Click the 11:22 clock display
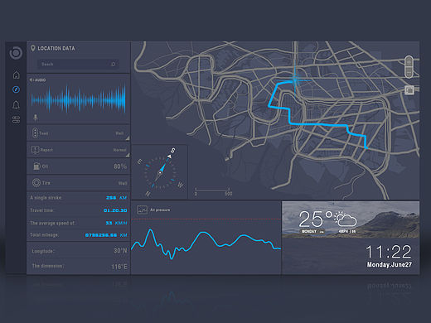 tap(389, 252)
